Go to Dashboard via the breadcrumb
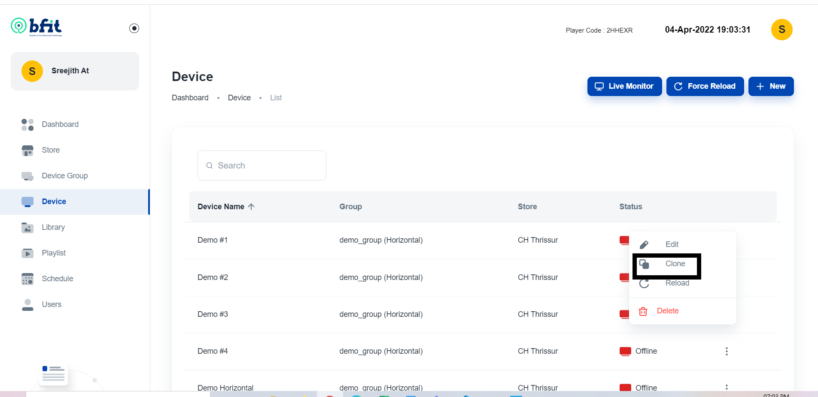The height and width of the screenshot is (397, 818). click(x=190, y=98)
